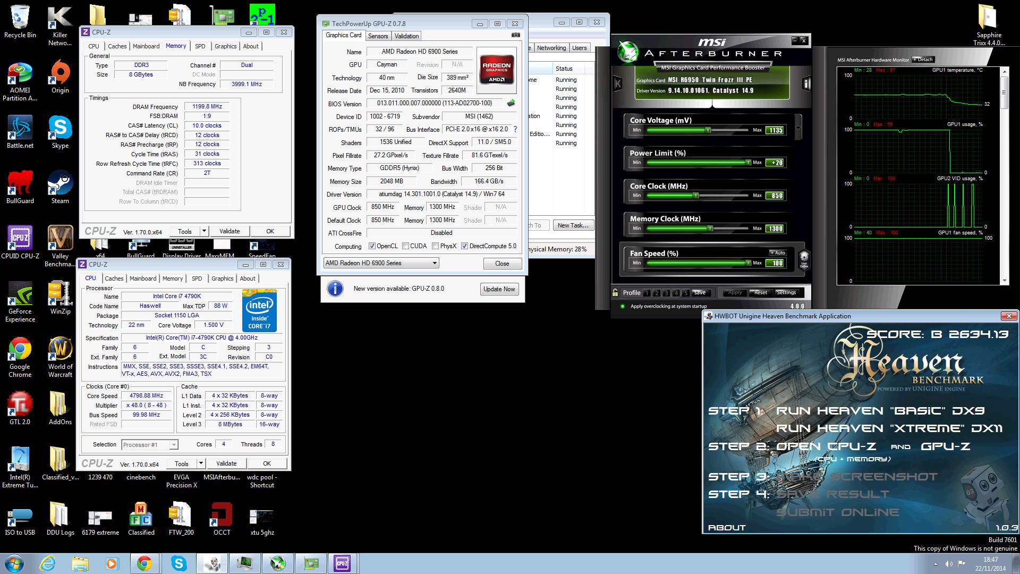Open the Origin desktop icon
This screenshot has height=574, width=1020.
(60, 77)
